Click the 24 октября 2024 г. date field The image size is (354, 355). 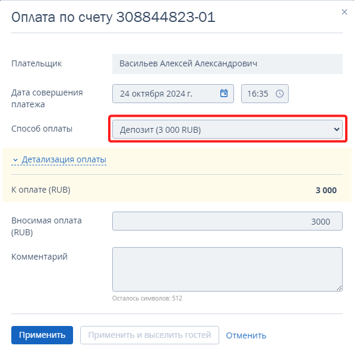[x=173, y=94]
